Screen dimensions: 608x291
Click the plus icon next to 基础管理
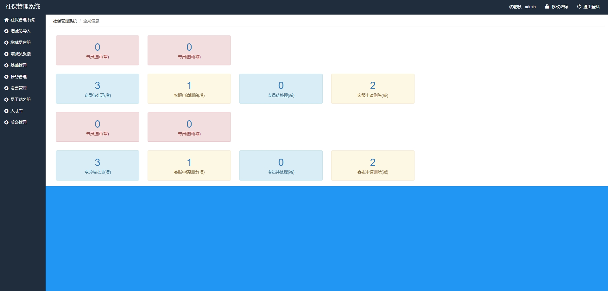pyautogui.click(x=6, y=66)
